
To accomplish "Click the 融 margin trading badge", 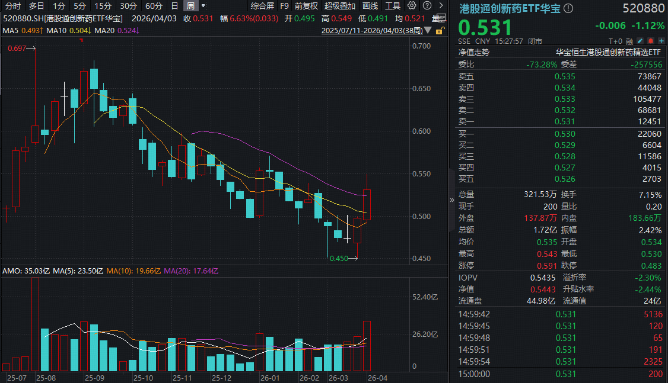I will 629,41.
